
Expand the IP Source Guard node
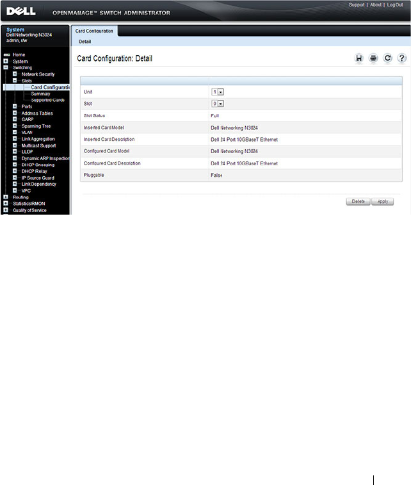tap(15, 177)
